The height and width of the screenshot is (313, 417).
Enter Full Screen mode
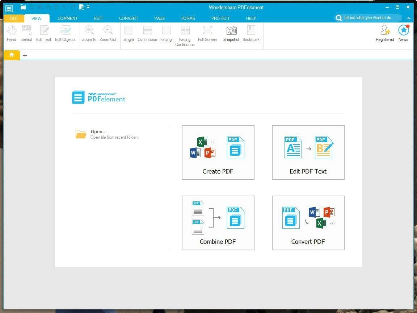(x=207, y=34)
